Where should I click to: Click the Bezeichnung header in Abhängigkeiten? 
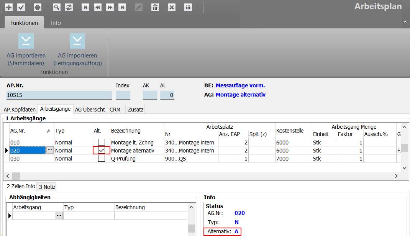click(151, 207)
